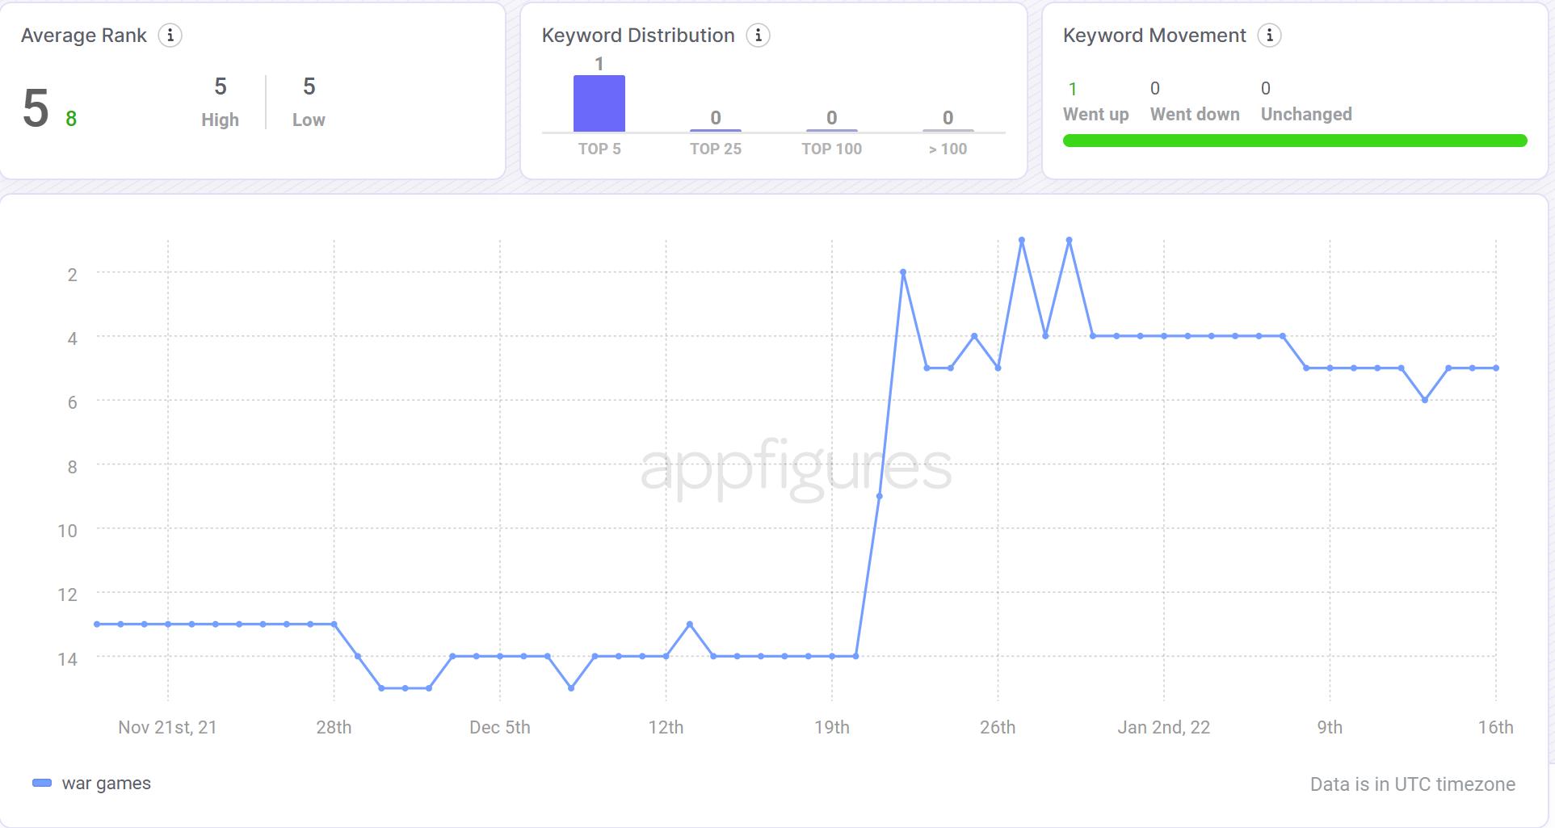Select the 'Keyword Distribution' card title

[x=638, y=36]
